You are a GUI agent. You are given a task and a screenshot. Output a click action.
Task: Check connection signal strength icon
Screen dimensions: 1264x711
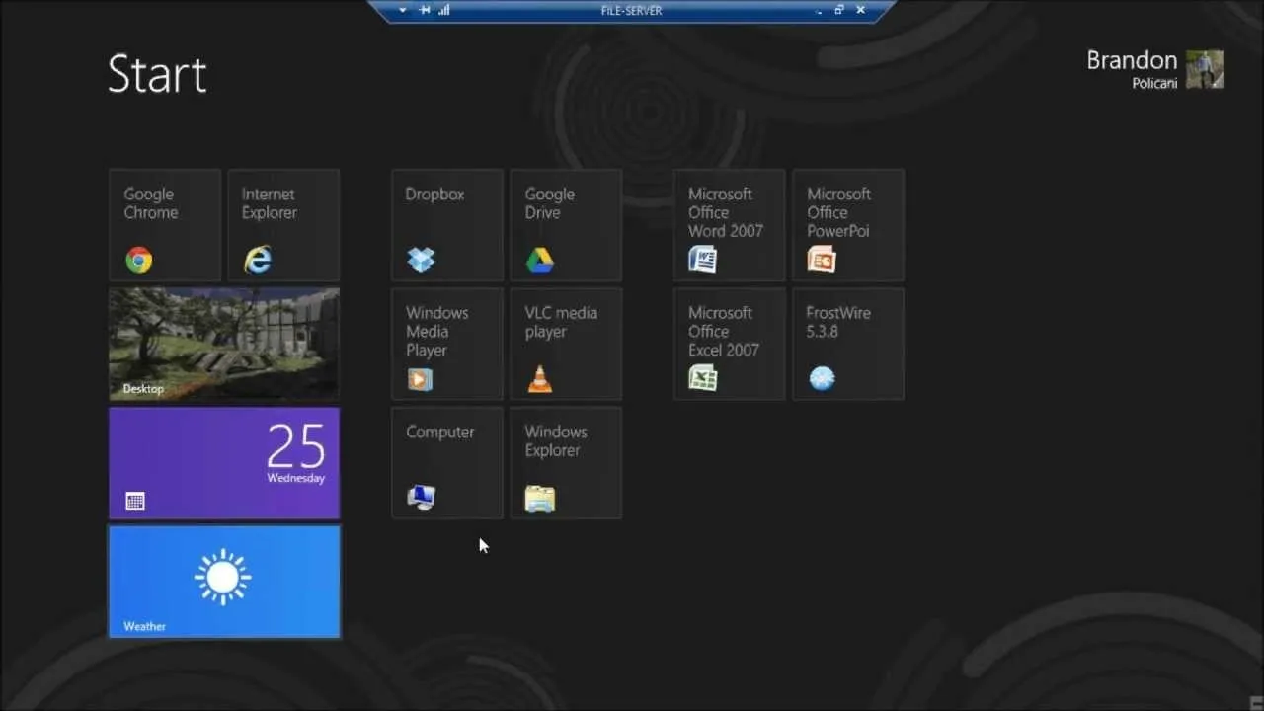[x=444, y=10]
